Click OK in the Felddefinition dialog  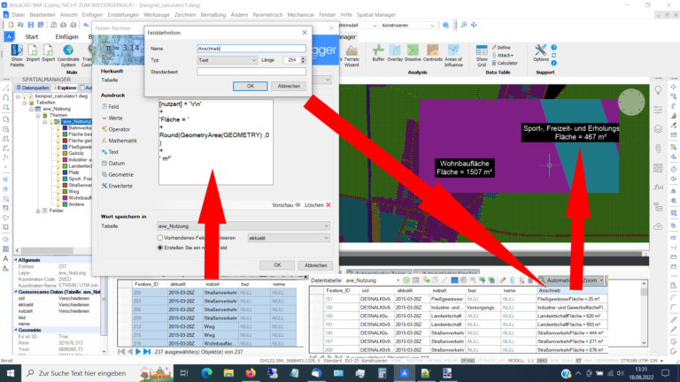point(250,86)
